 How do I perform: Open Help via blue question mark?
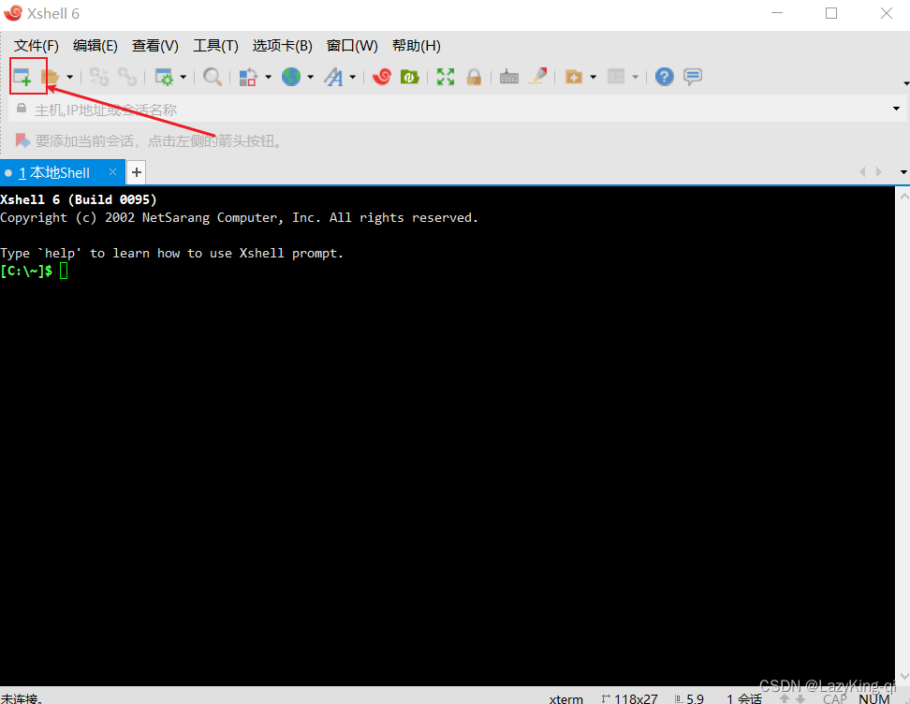(x=665, y=77)
